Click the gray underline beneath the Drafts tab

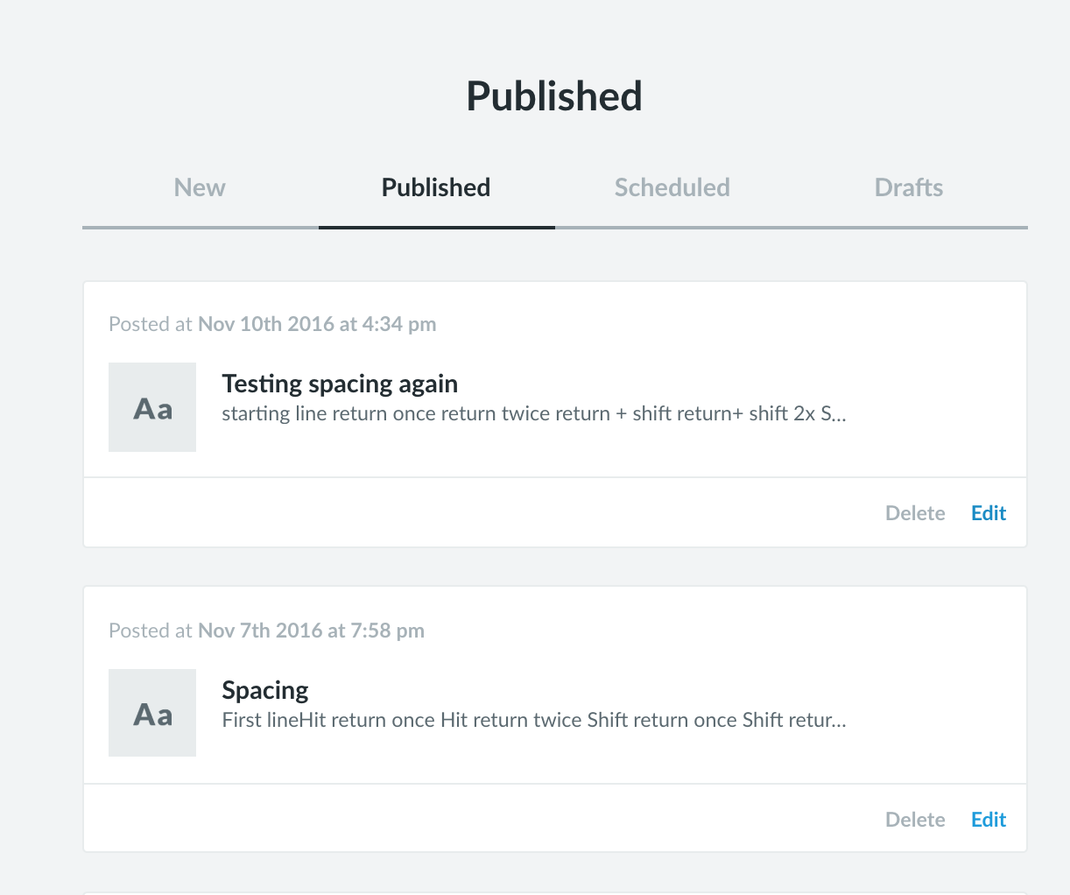click(908, 227)
